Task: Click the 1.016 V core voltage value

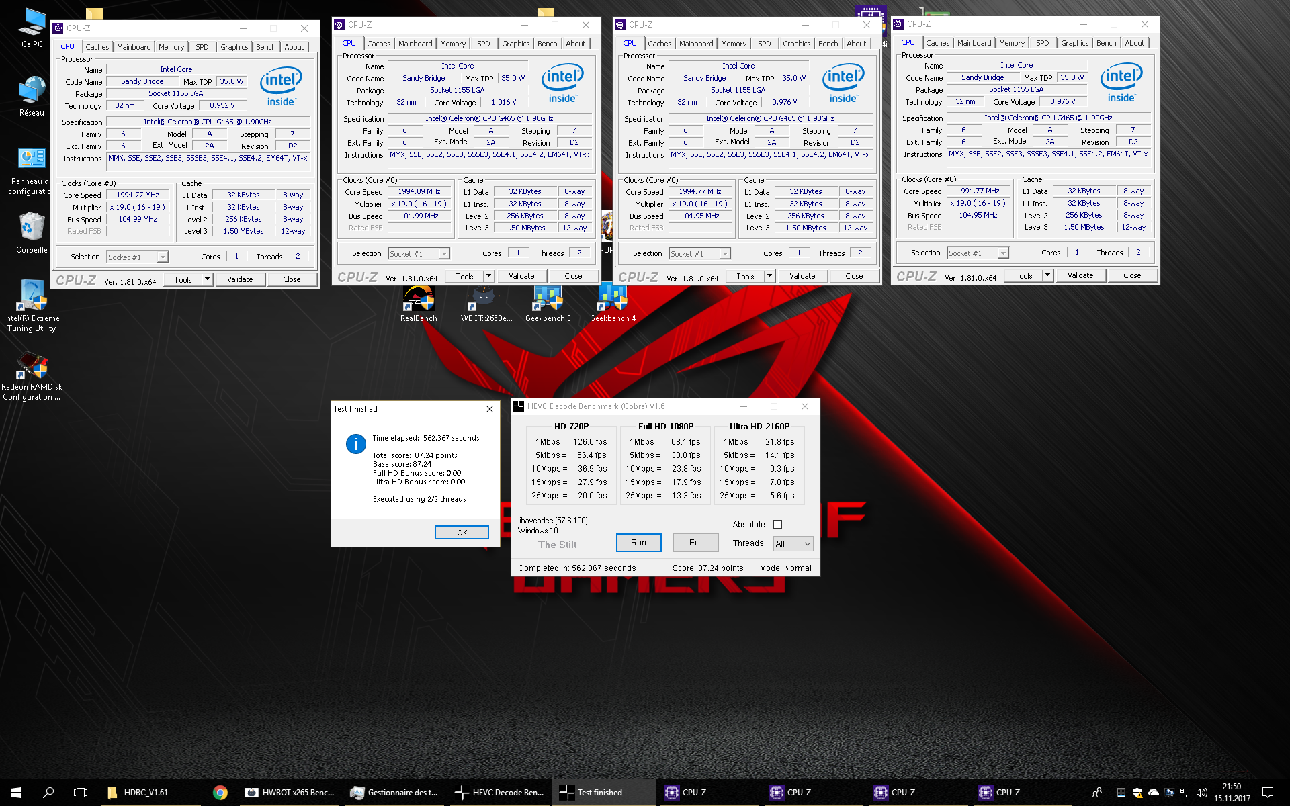Action: coord(503,103)
